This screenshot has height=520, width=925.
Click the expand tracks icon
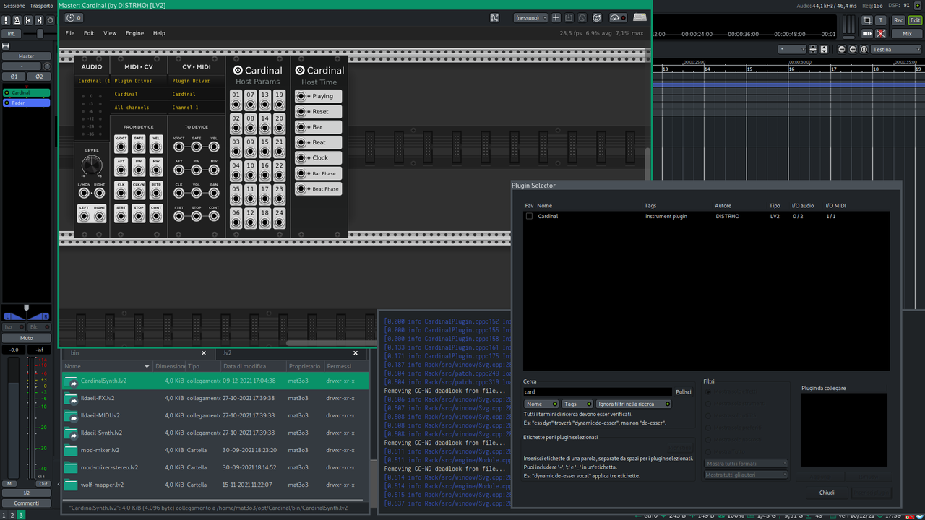pyautogui.click(x=824, y=49)
